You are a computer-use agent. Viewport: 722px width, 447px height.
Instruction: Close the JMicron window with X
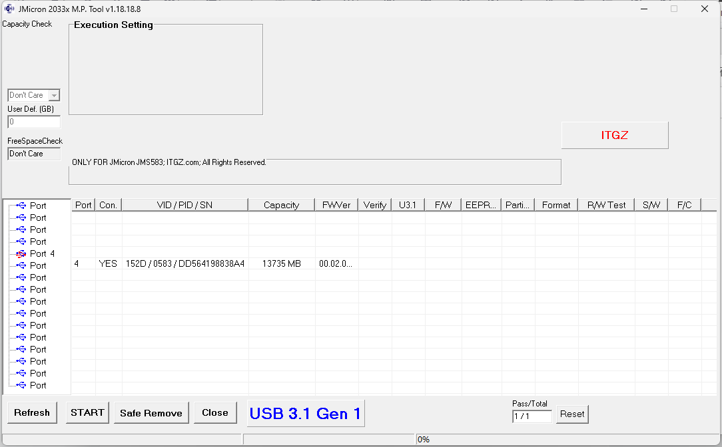(705, 9)
